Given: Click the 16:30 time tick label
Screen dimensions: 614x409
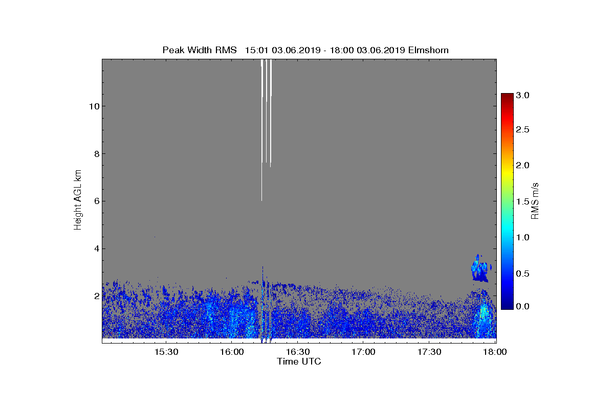Looking at the screenshot, I should click(x=298, y=352).
